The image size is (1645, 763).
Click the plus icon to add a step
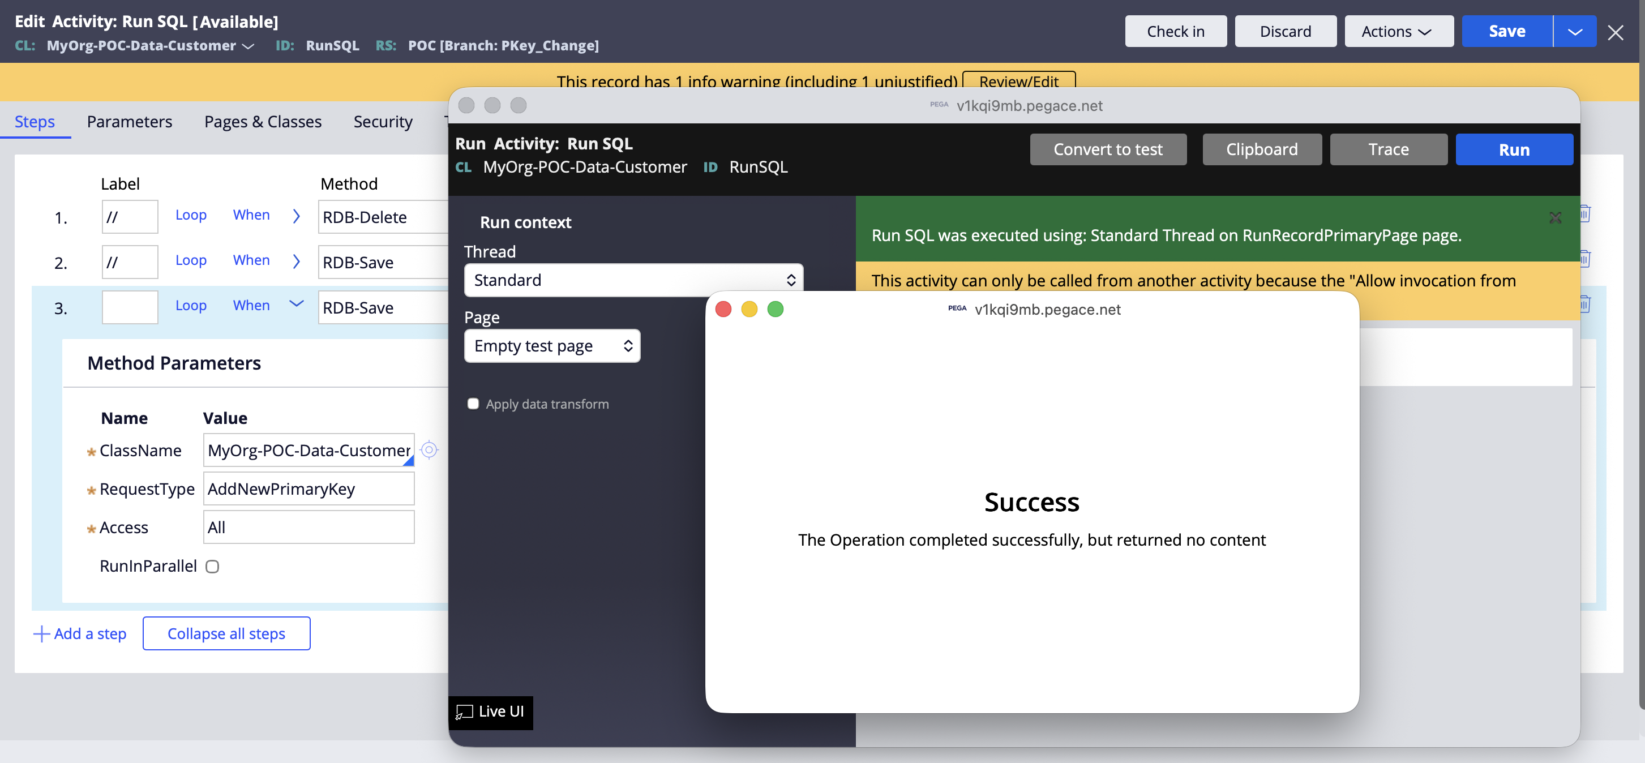click(41, 634)
